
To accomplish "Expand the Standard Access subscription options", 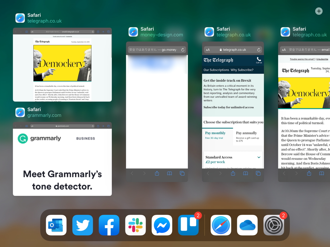I will click(x=259, y=157).
